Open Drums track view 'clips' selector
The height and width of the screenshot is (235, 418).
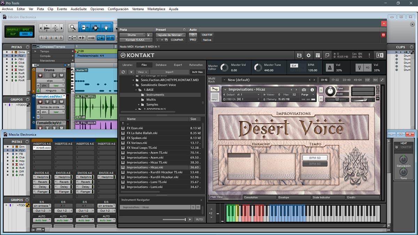51,80
